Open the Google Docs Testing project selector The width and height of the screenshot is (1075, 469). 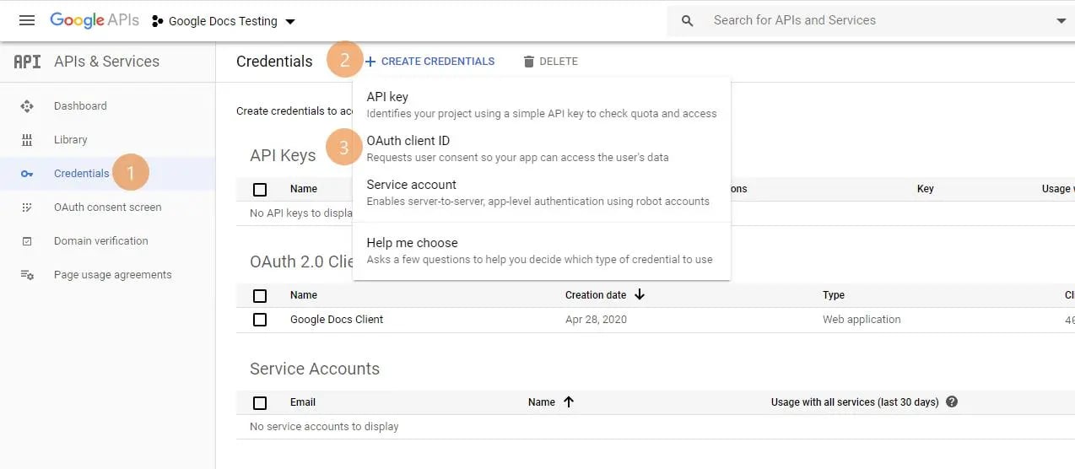pyautogui.click(x=224, y=22)
